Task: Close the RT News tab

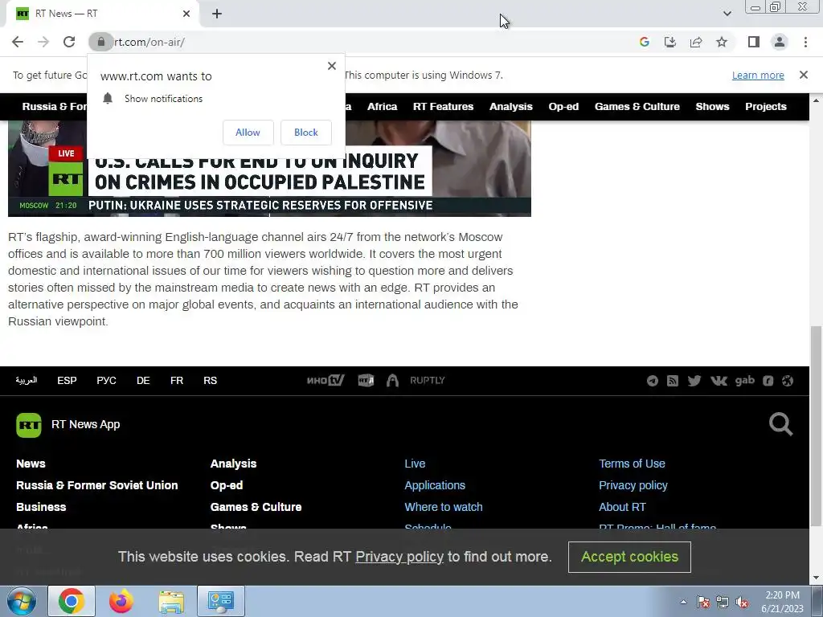Action: tap(186, 14)
